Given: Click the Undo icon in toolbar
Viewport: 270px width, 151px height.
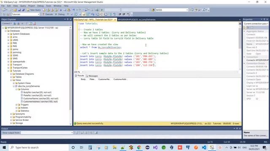Looking at the screenshot, I should coord(74,10).
